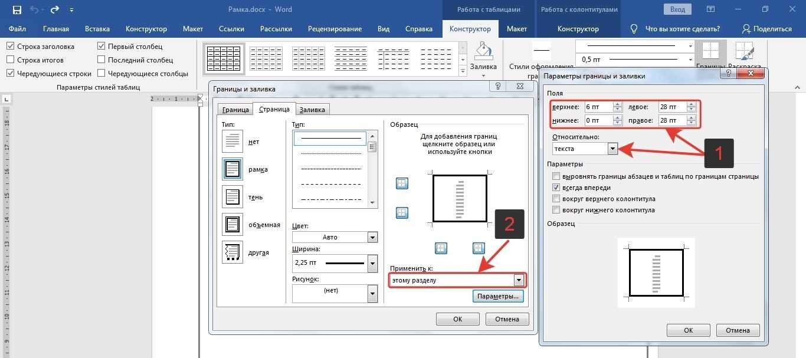The width and height of the screenshot is (806, 358).
Task: Enable выровнять границы абзацев и таблиц checkbox
Action: tap(556, 176)
